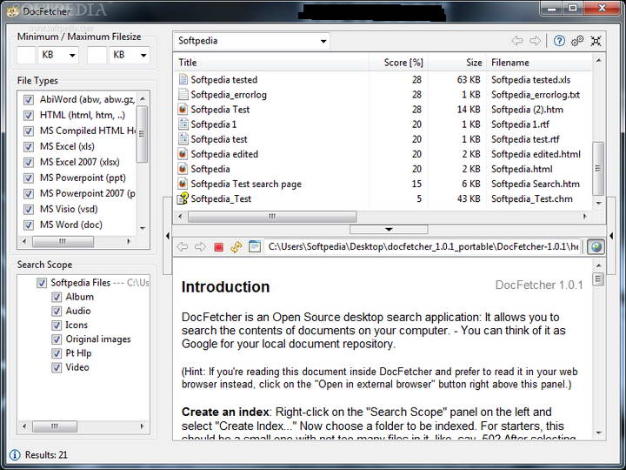Click the RTF icon beside Softpedia 1

183,124
